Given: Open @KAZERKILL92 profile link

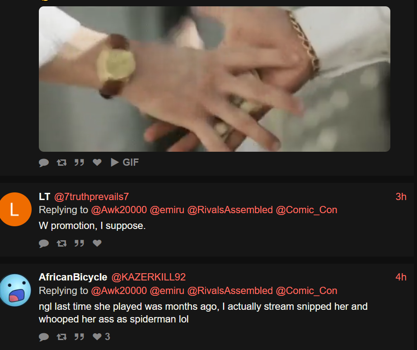Looking at the screenshot, I should [148, 277].
